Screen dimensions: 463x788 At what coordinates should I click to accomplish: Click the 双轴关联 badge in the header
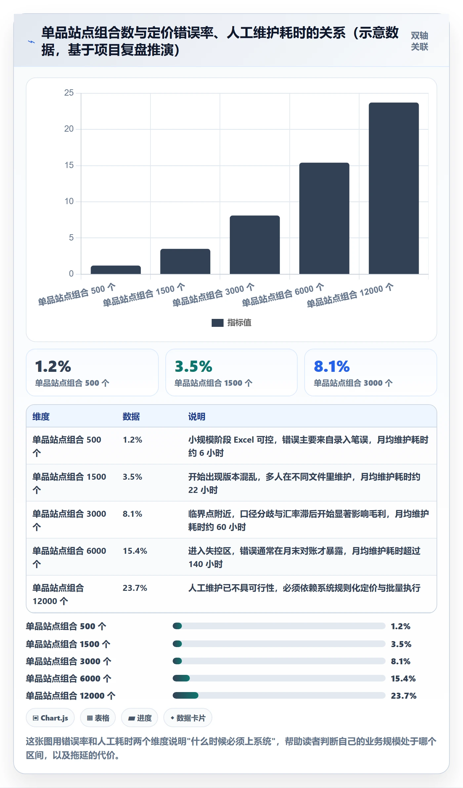click(x=419, y=41)
